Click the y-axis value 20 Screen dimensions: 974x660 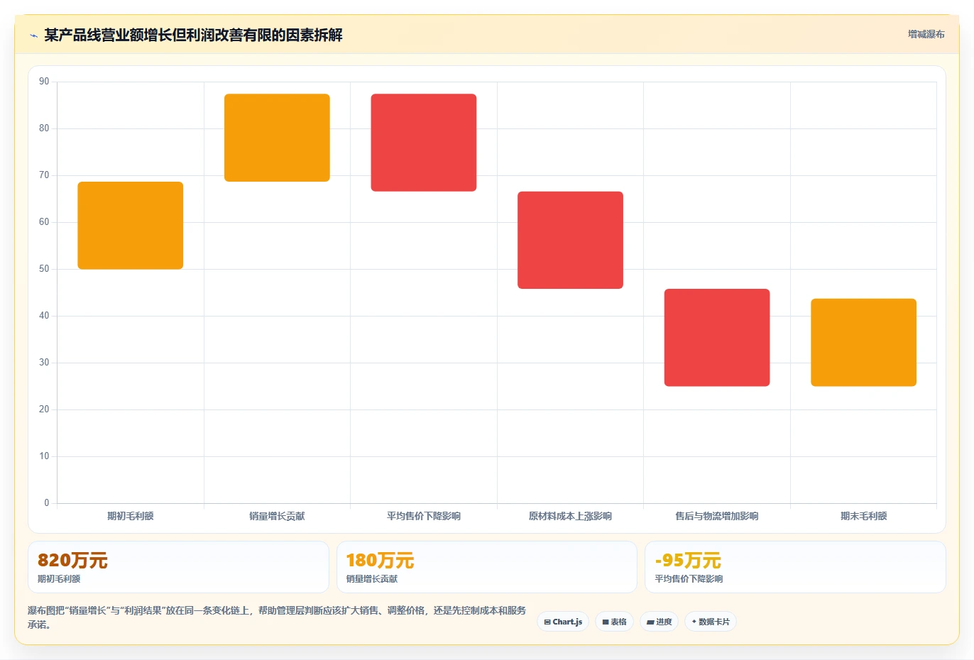point(44,409)
